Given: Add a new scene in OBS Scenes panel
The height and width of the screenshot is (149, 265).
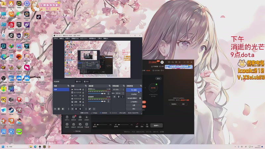Looking at the screenshot, I should pyautogui.click(x=55, y=109).
